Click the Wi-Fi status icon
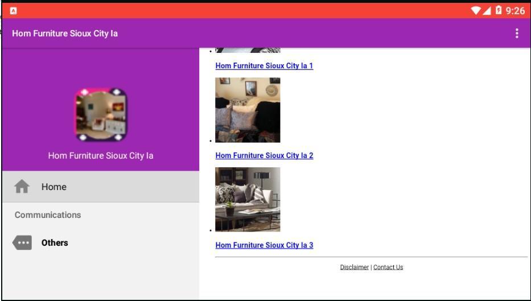 476,10
